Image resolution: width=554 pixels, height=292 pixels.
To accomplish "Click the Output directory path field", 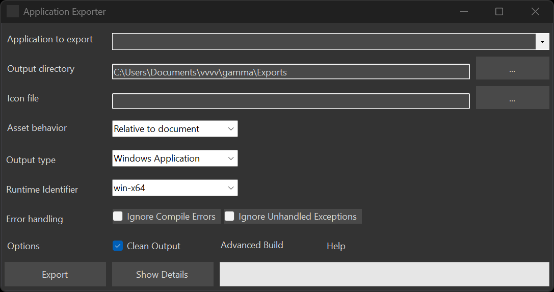I will (x=291, y=72).
